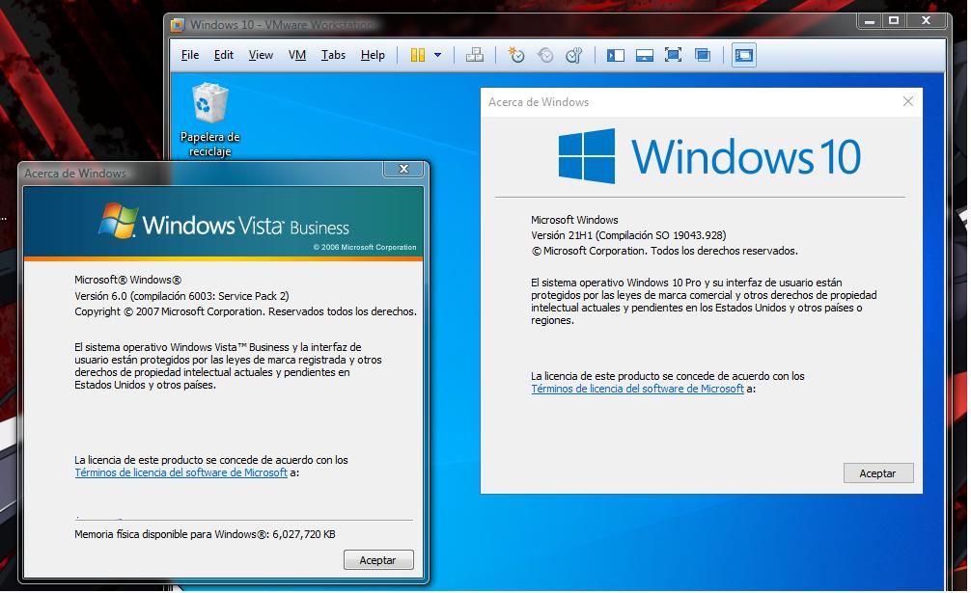Click the highlighted console view icon
This screenshot has height=593, width=971.
[744, 55]
